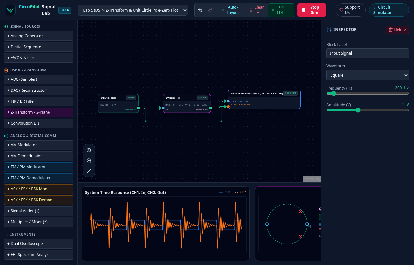This screenshot has width=414, height=265.
Task: Click the LIVE SIM status indicator
Action: coord(281,10)
